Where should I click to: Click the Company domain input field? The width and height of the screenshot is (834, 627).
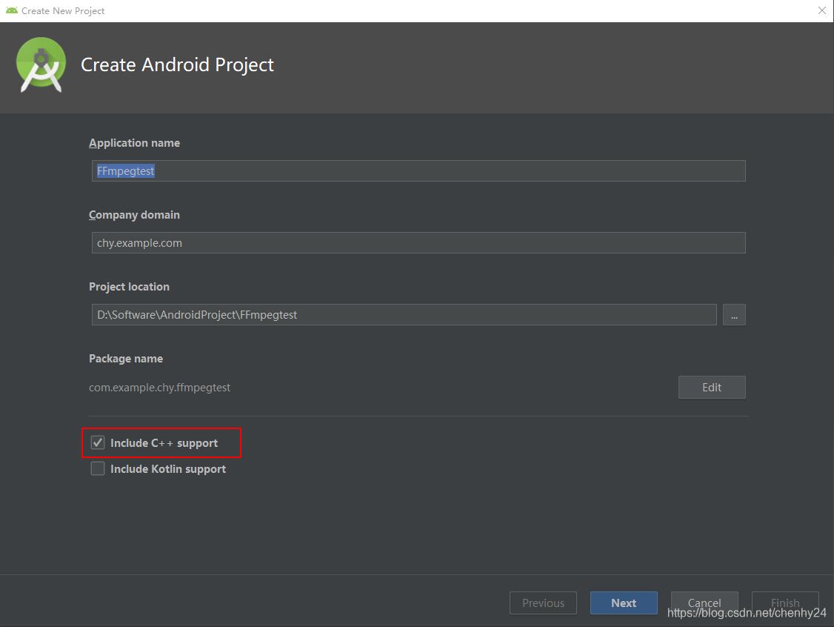click(418, 242)
